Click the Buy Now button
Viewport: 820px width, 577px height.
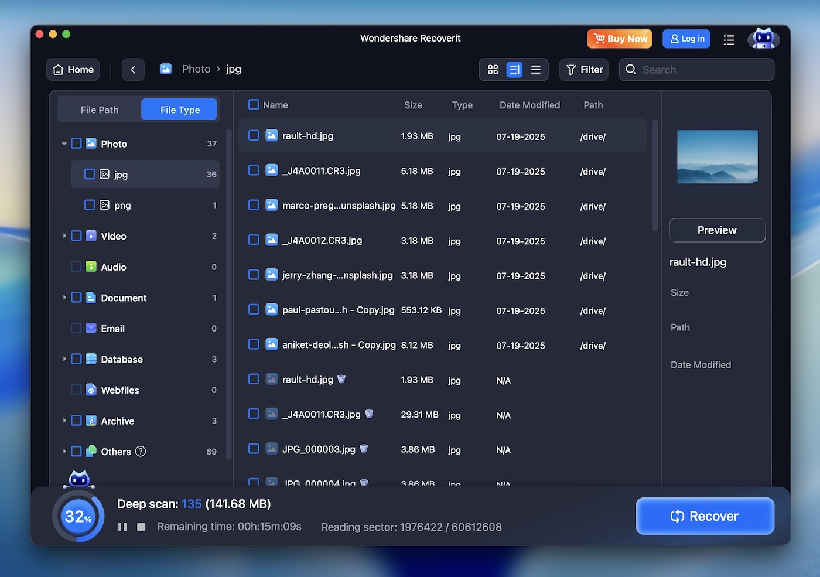coord(620,39)
